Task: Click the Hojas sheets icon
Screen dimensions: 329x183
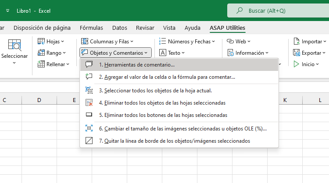Action: 41,42
